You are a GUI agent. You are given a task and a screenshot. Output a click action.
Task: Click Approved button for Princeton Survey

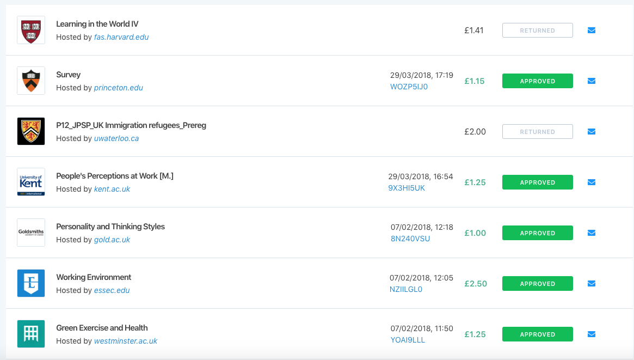pyautogui.click(x=537, y=81)
